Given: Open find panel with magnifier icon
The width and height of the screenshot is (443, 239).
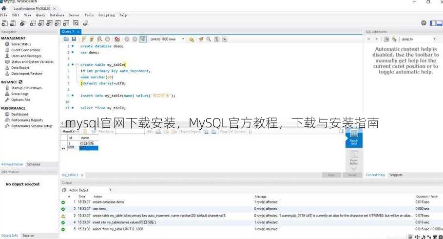Looking at the screenshot, I should pos(209,39).
